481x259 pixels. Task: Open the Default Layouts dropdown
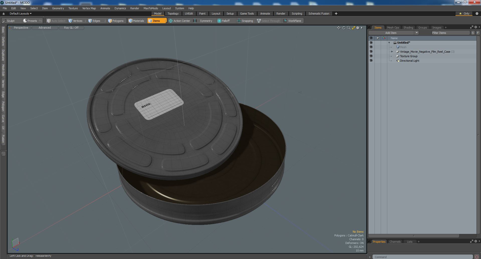(21, 14)
